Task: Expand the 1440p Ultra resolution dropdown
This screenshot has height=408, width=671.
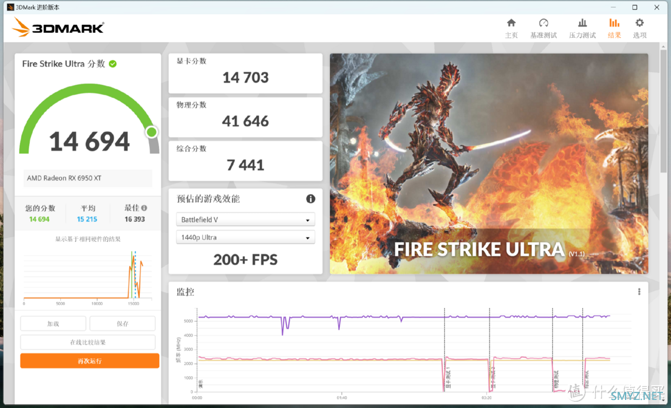Action: point(245,237)
